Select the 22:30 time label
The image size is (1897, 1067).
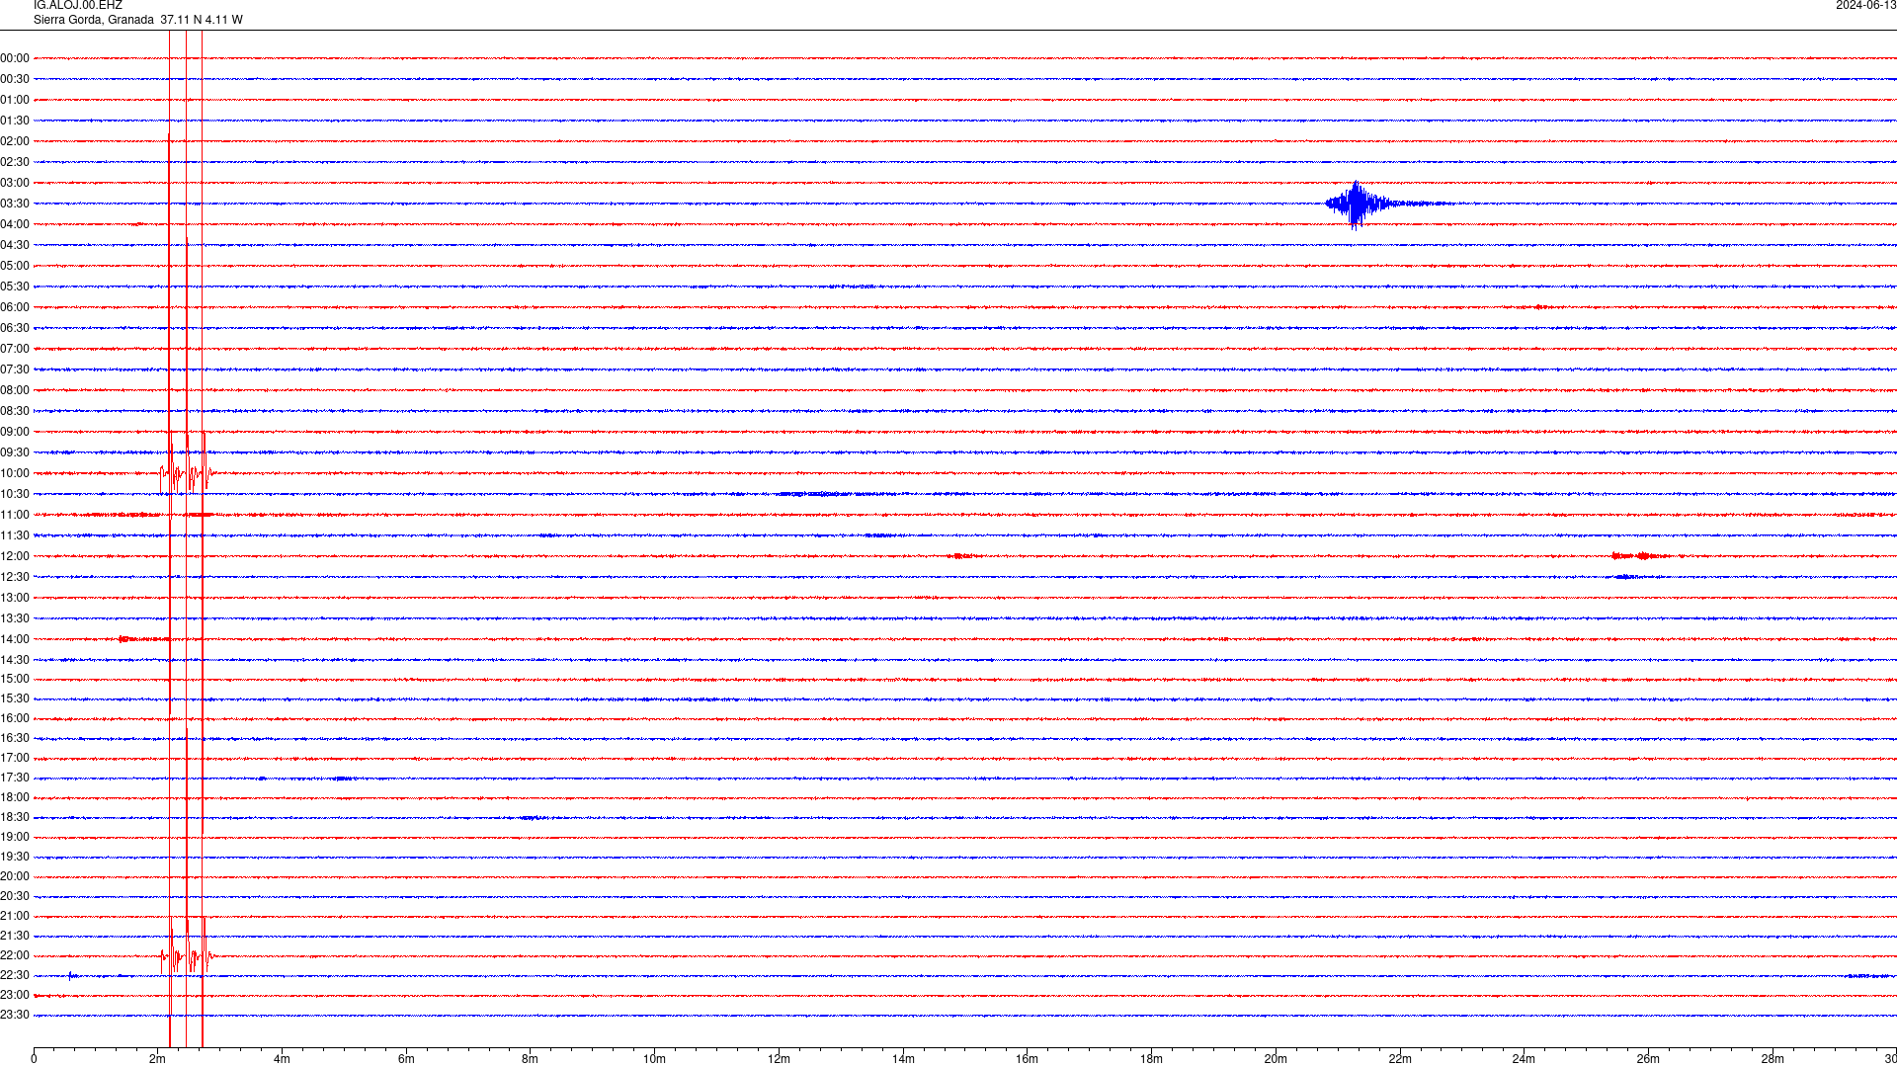(x=15, y=975)
